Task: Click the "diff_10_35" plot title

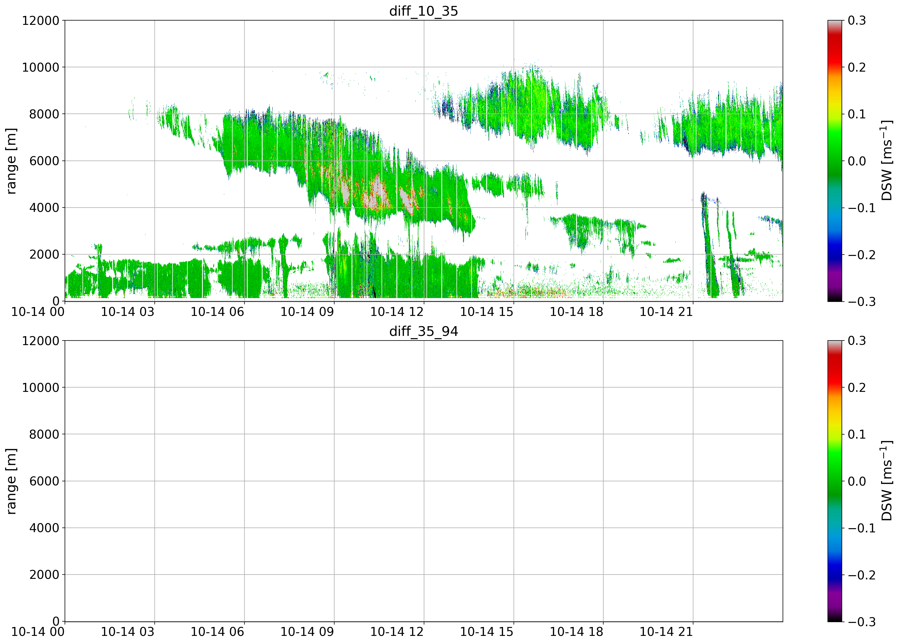Action: coord(423,11)
